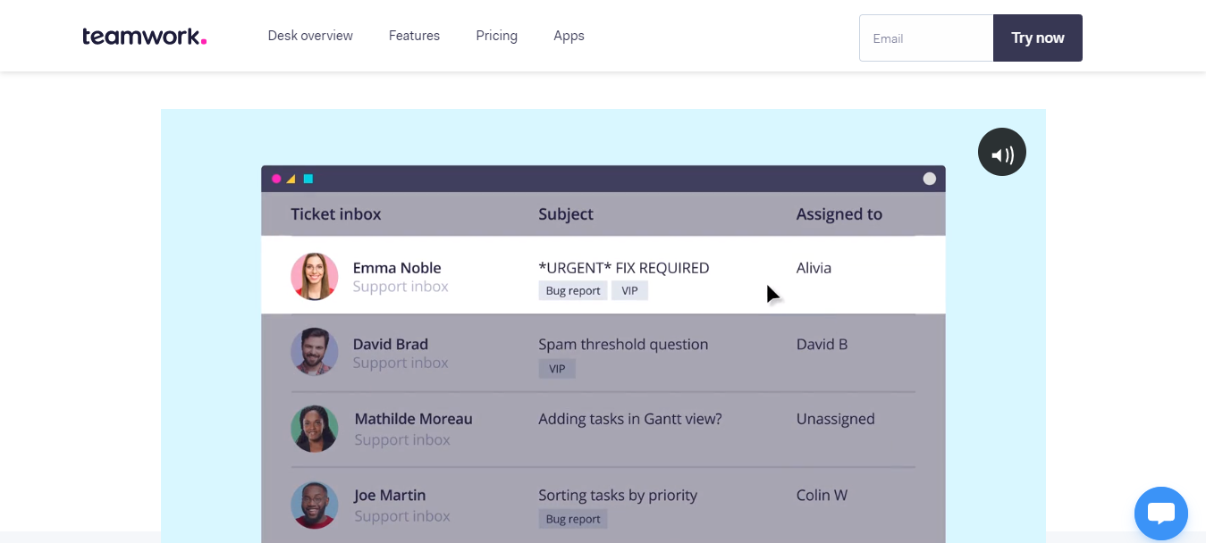Click Emma Noble's avatar photo
This screenshot has width=1206, height=543.
click(314, 276)
